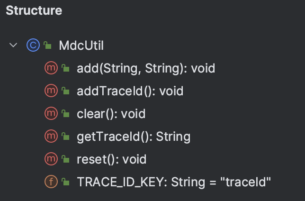
Task: Click the Structure panel title
Action: (x=34, y=10)
